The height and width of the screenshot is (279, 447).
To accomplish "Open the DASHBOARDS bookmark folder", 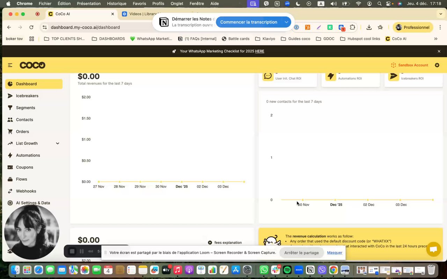I will (x=108, y=39).
